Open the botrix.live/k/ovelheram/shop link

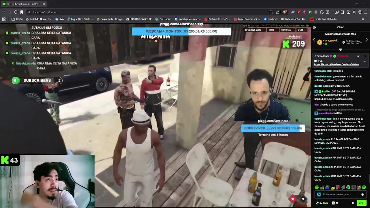click(334, 99)
